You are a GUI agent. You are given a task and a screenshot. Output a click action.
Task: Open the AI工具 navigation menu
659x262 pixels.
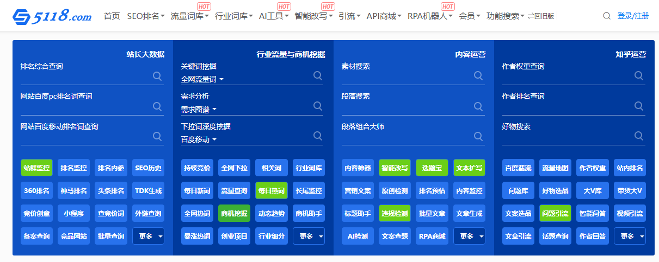[x=274, y=16]
